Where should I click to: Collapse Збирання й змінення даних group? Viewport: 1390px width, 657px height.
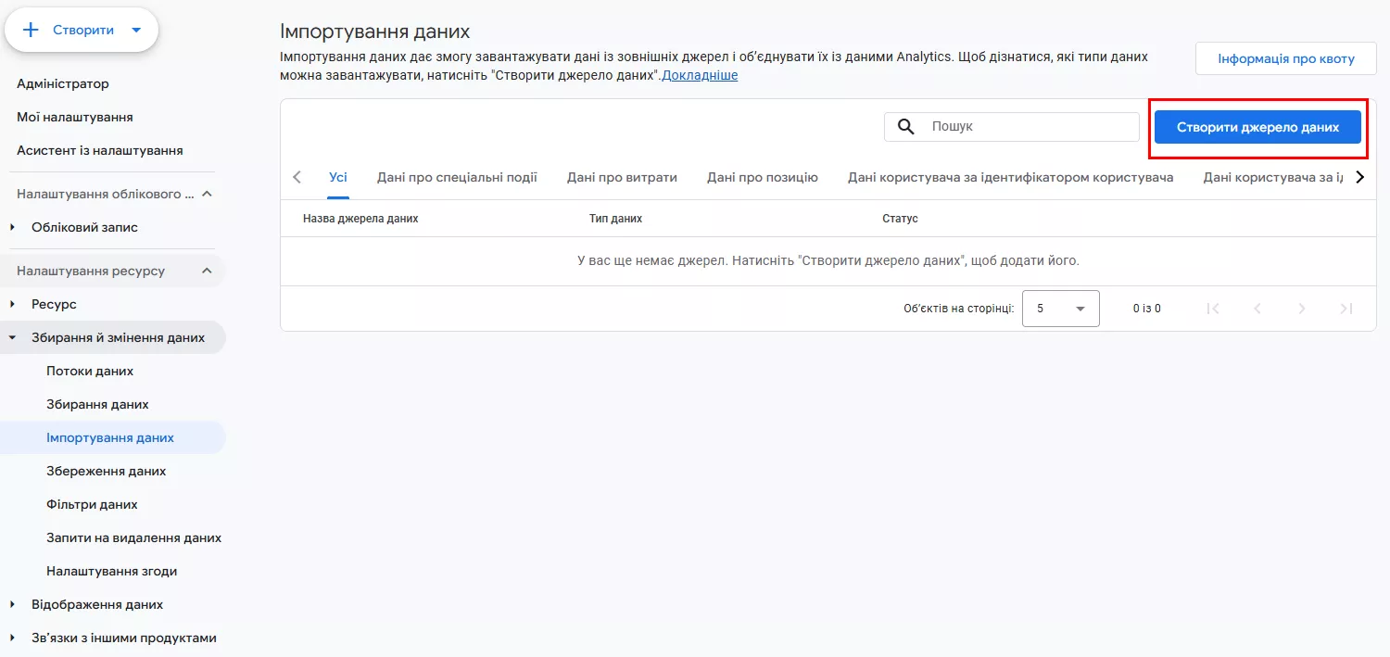click(x=13, y=337)
